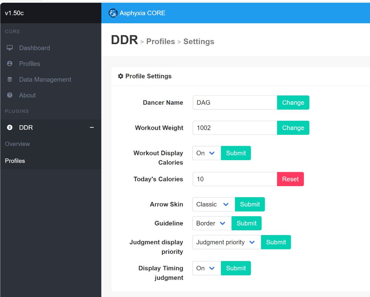
Task: Click the About question mark icon
Action: click(x=10, y=95)
